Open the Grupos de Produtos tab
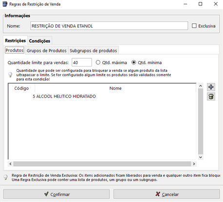Viewport: 223px width, 202px height. 47,50
